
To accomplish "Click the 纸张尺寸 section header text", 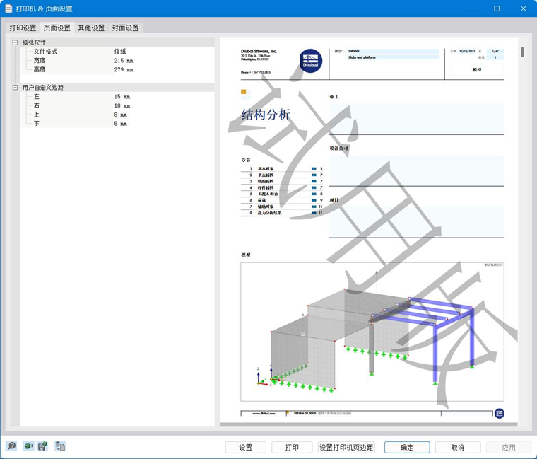I will (34, 42).
